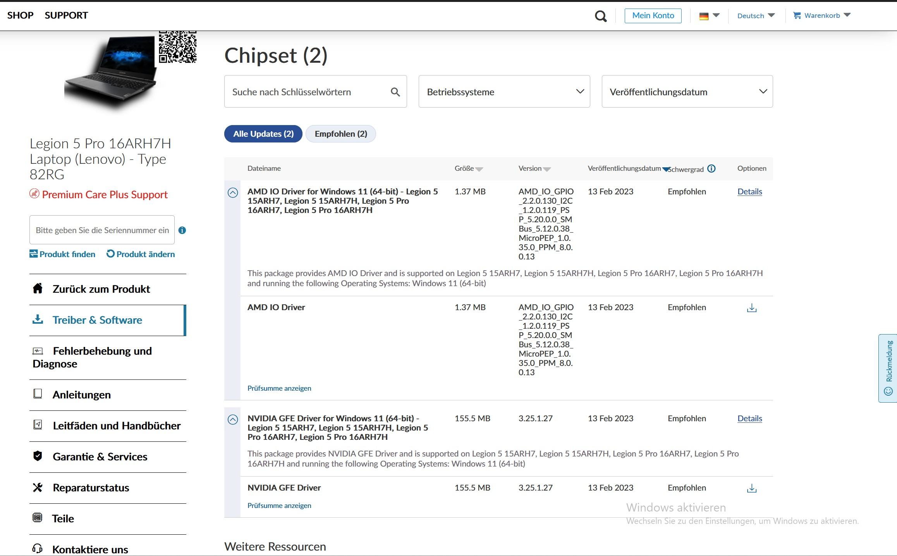Download the AMD IO Driver file

tap(752, 308)
